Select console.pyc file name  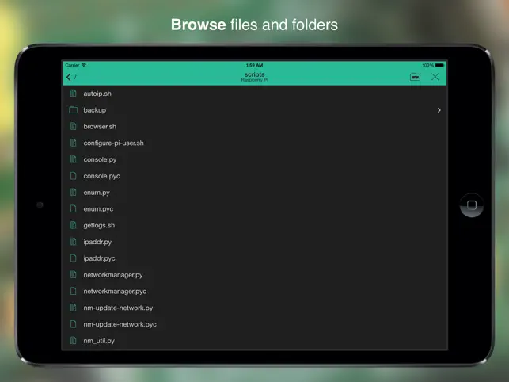click(x=101, y=176)
